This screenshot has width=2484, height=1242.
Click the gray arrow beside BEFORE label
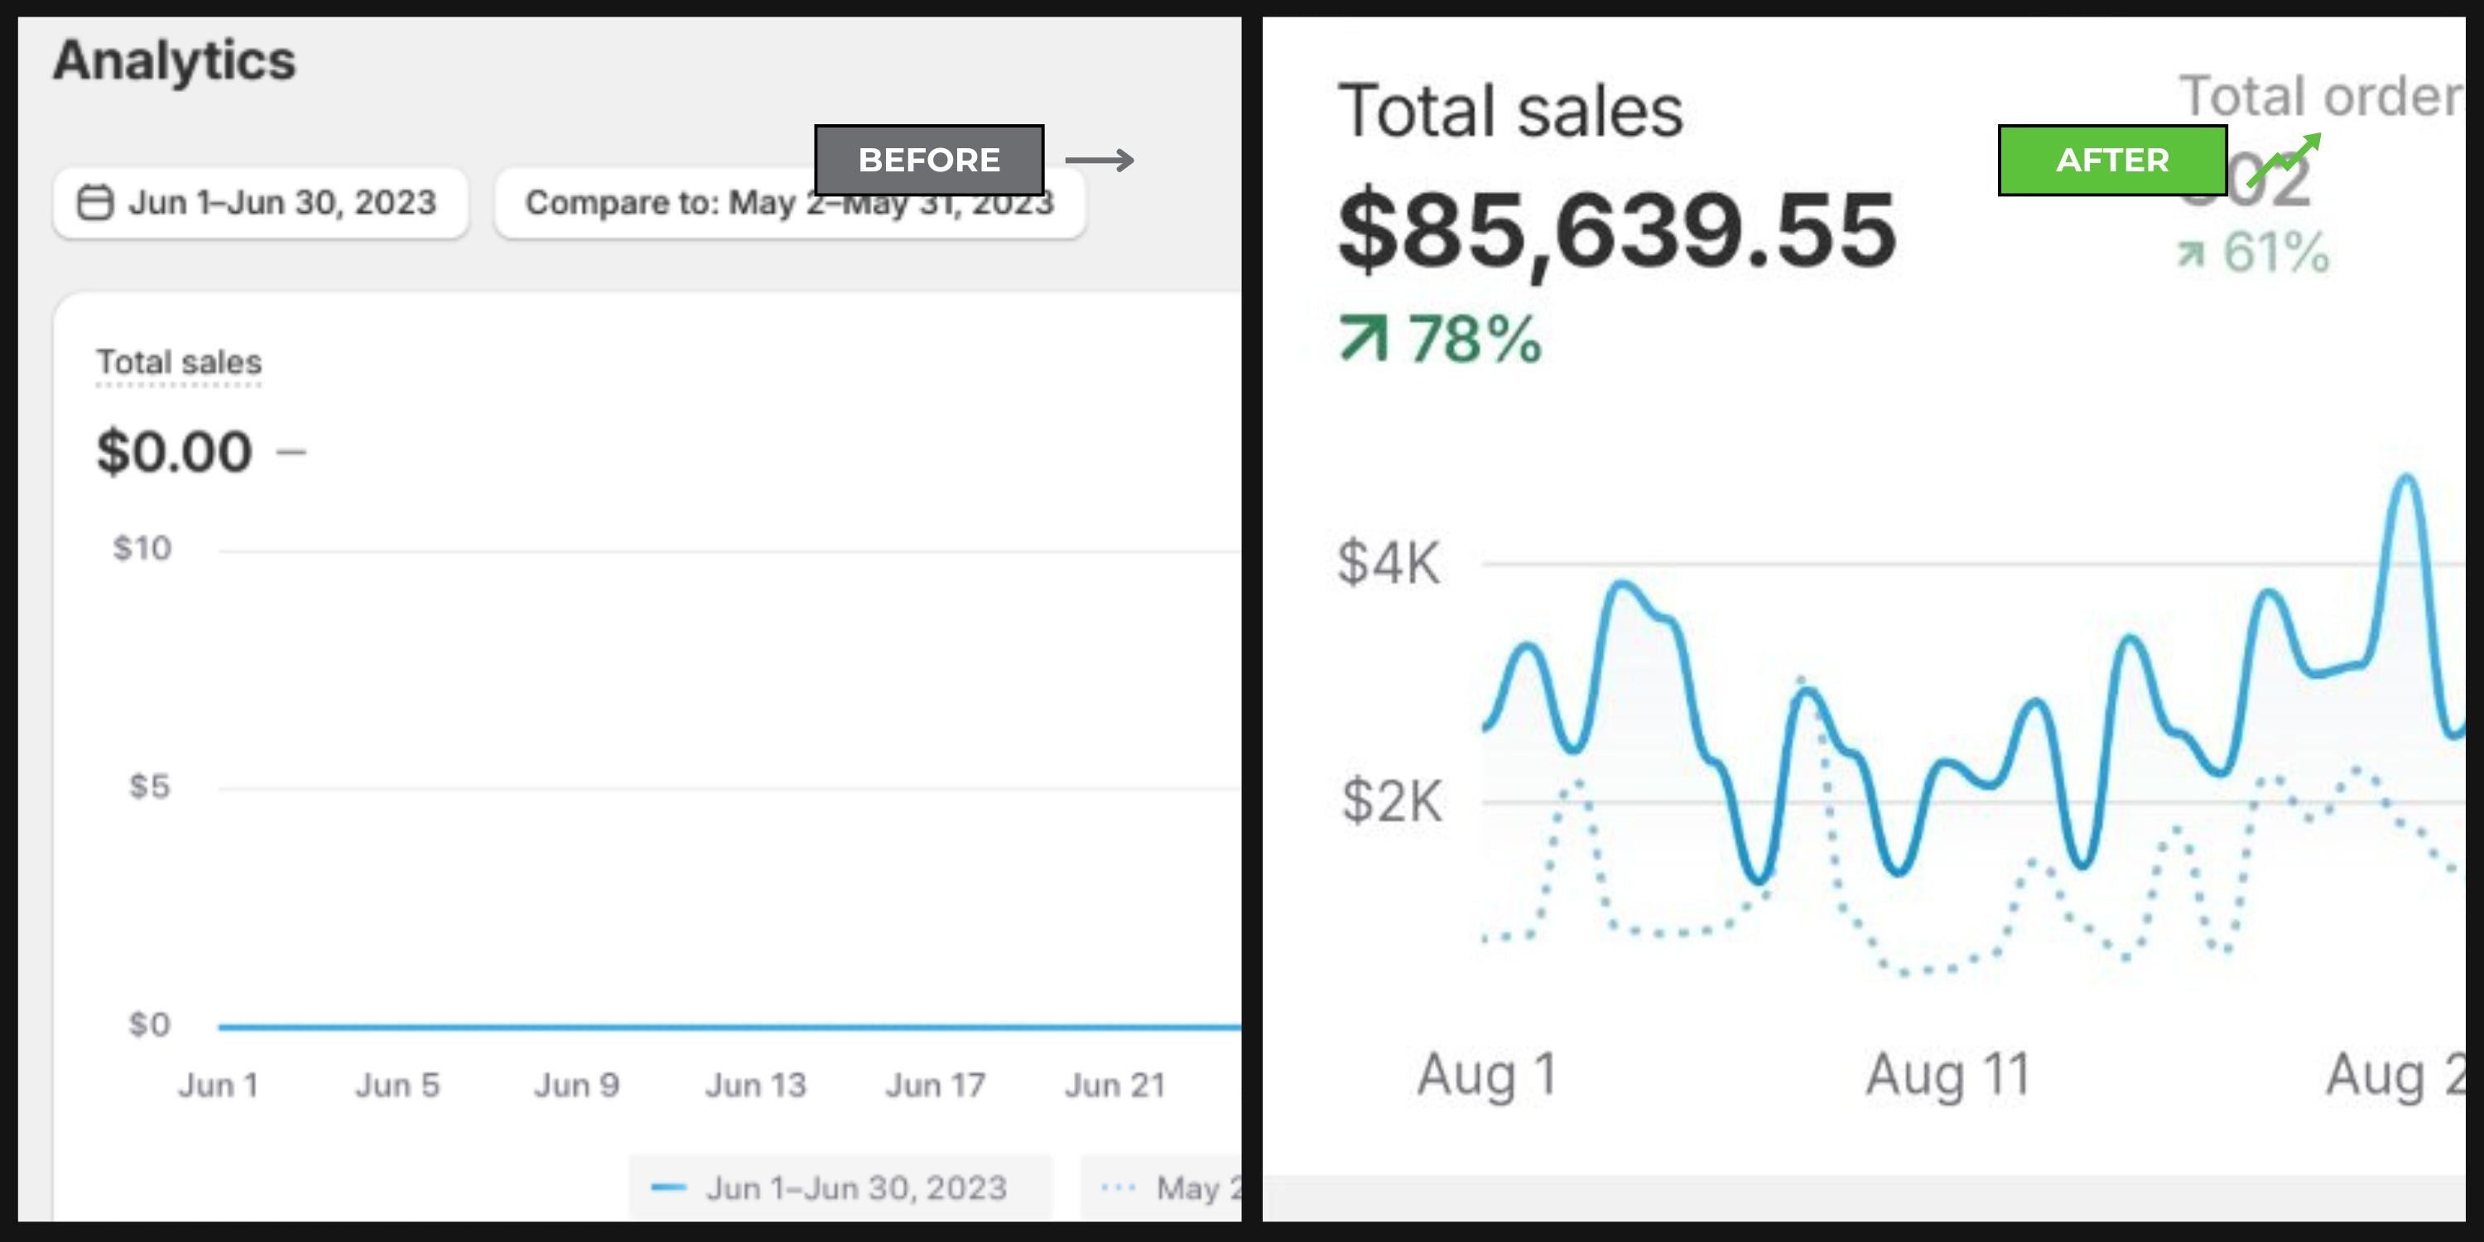click(x=1100, y=160)
